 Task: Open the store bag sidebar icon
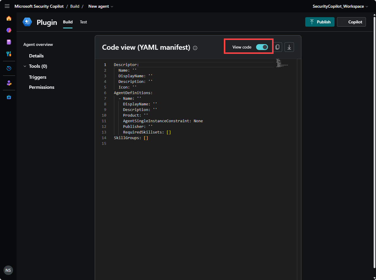[x=9, y=97]
